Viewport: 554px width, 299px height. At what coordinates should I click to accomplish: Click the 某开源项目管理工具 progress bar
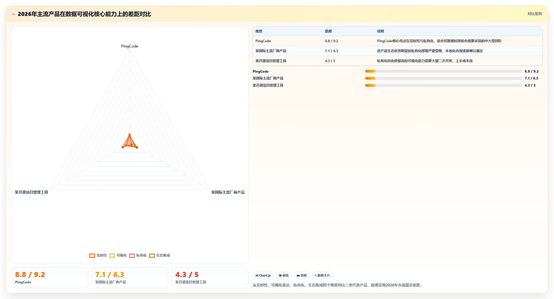point(444,85)
